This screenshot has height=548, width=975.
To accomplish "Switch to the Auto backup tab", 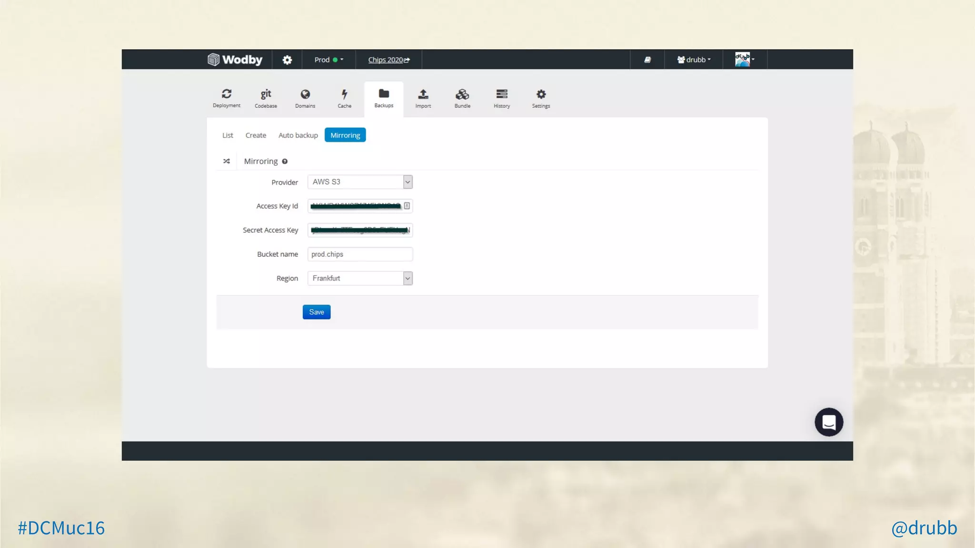I will 298,135.
